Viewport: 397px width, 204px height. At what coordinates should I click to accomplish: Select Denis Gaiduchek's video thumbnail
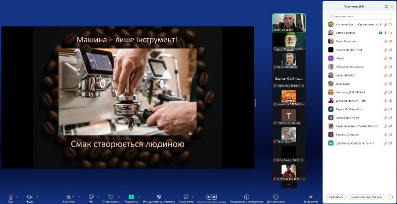pos(289,60)
